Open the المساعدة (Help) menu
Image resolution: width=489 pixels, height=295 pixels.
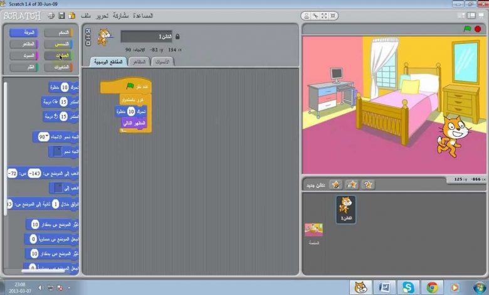point(142,16)
